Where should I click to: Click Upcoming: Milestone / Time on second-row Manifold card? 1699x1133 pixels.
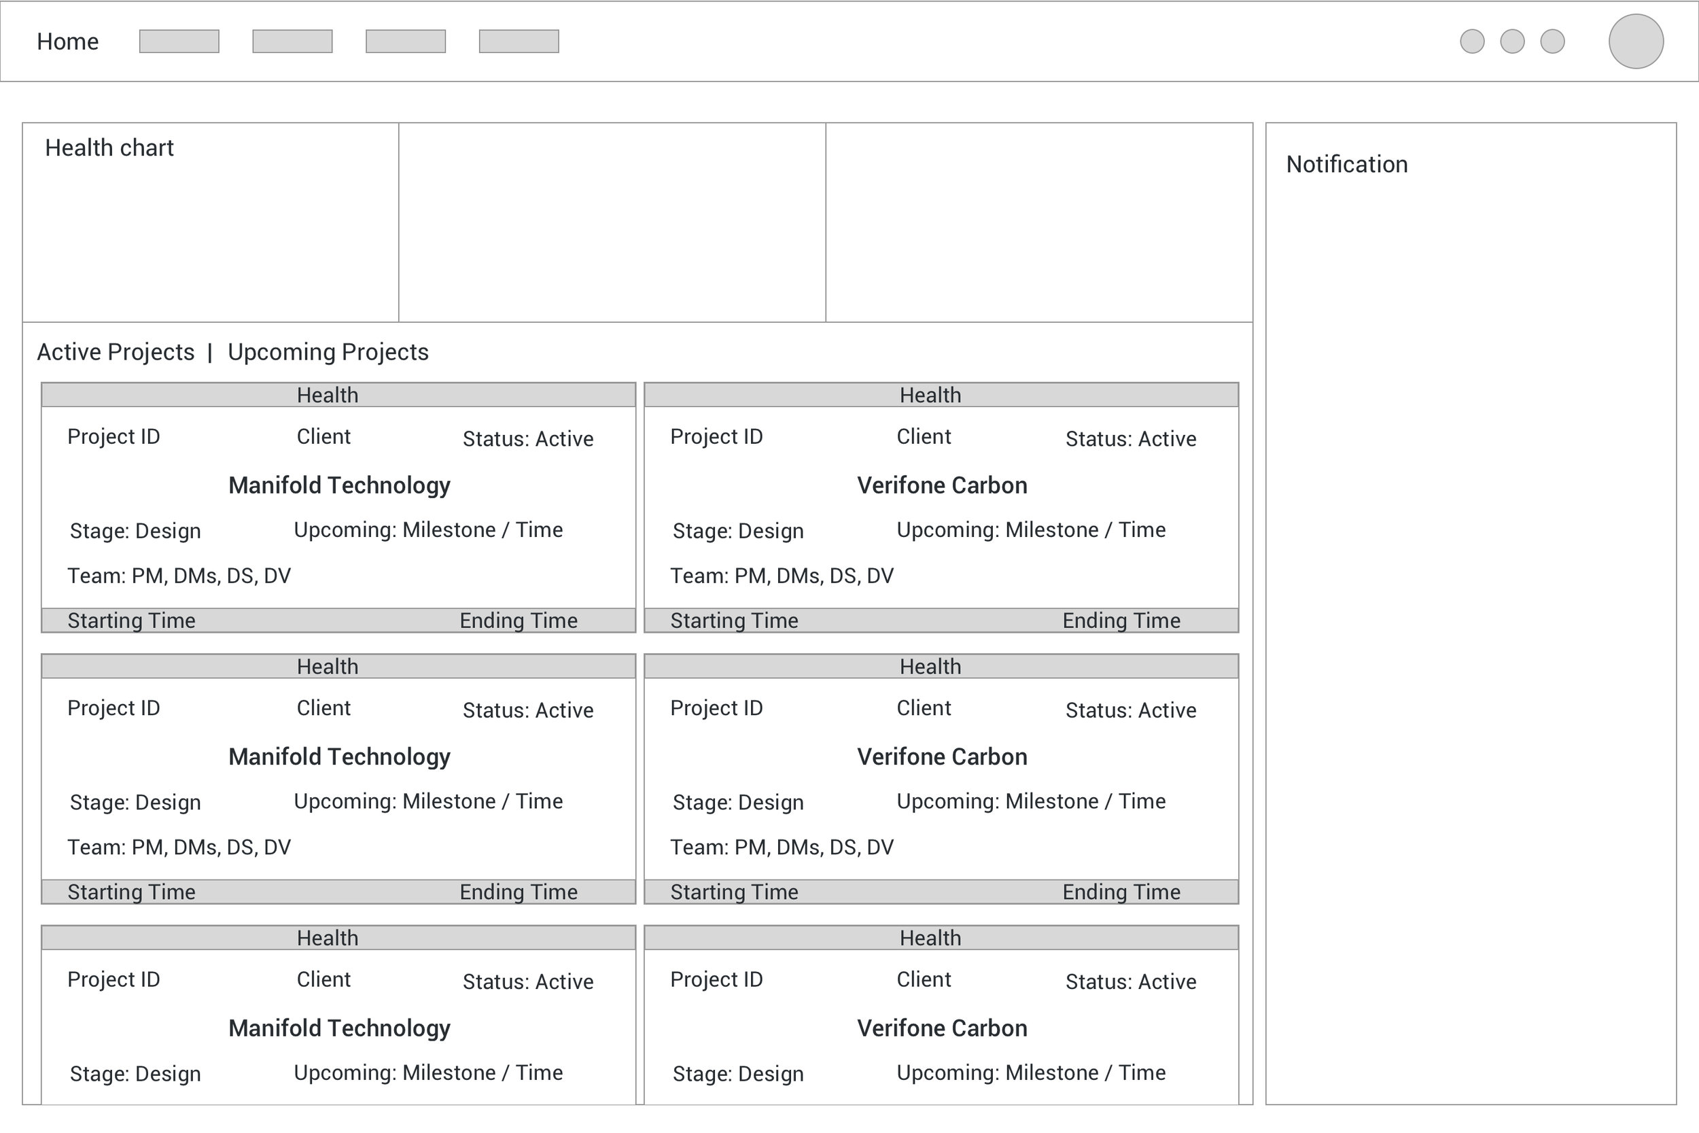click(x=428, y=801)
